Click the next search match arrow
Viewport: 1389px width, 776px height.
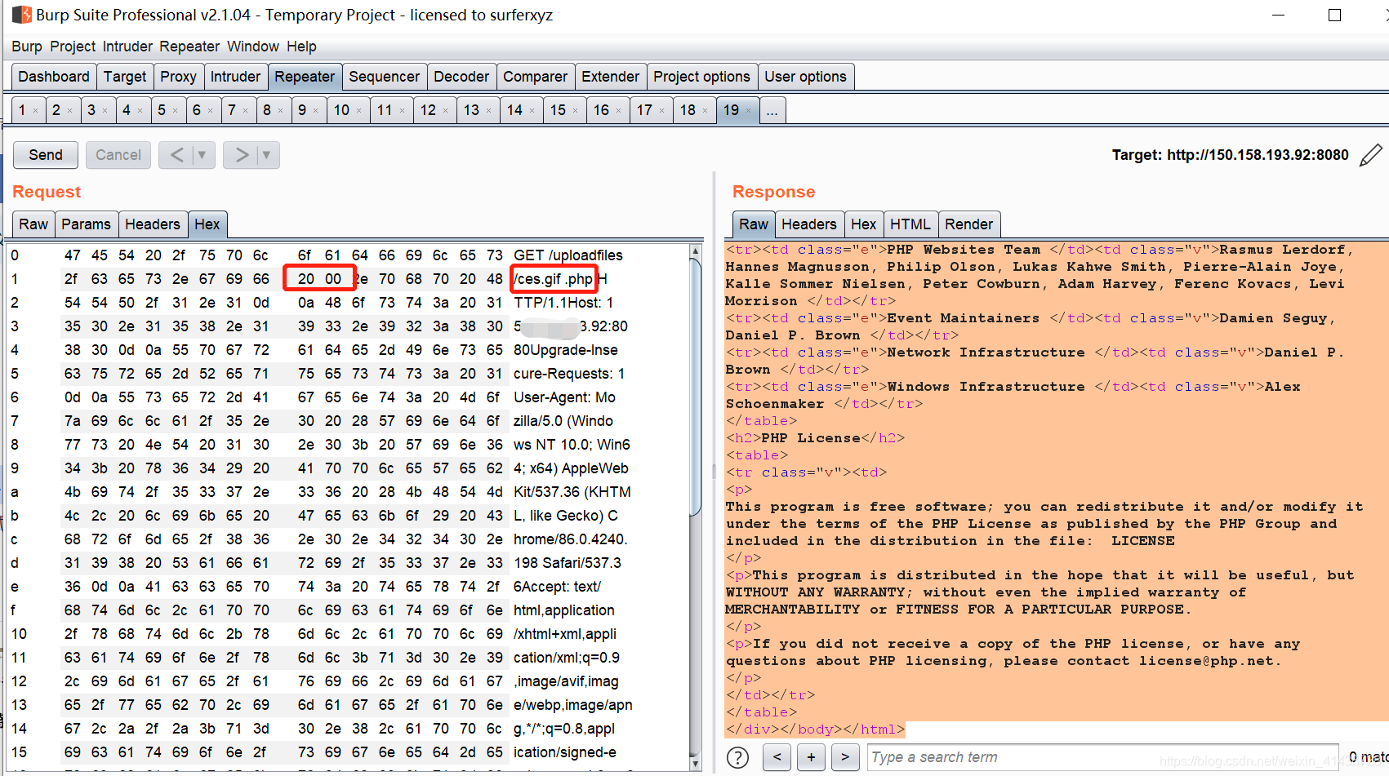pos(845,757)
